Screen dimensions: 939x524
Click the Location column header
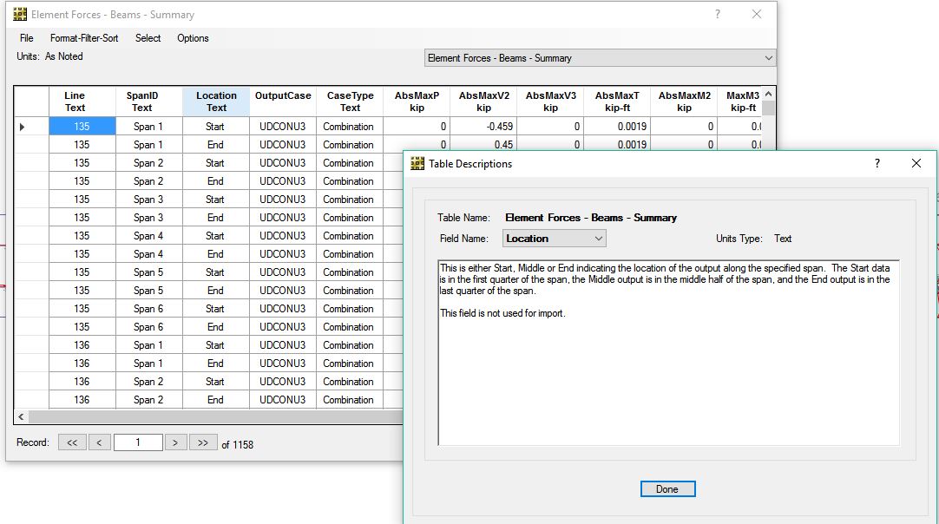pyautogui.click(x=216, y=102)
